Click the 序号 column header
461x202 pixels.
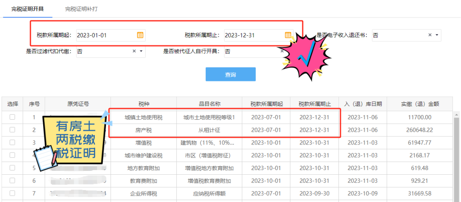pos(34,104)
